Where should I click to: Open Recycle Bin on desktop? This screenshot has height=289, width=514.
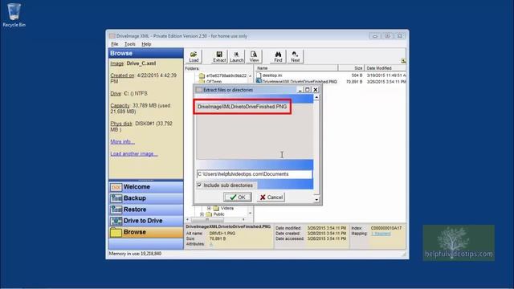point(14,14)
